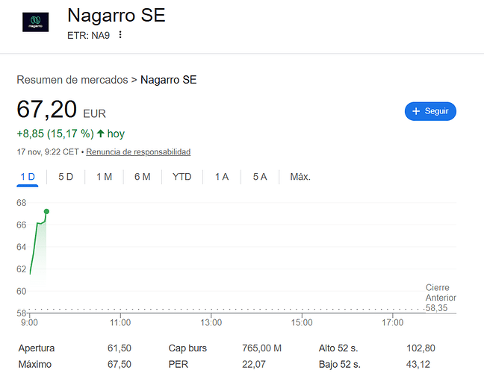
Task: Select the YTD time range
Action: tap(182, 177)
